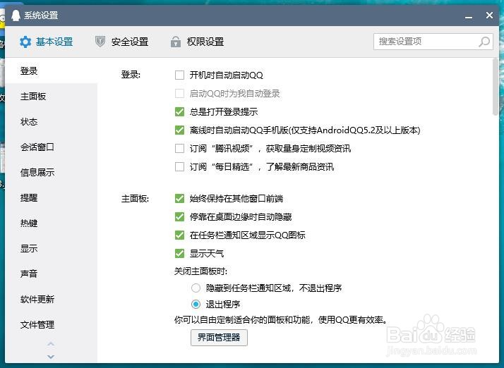Click the gear icon for 基本设置

coord(25,42)
